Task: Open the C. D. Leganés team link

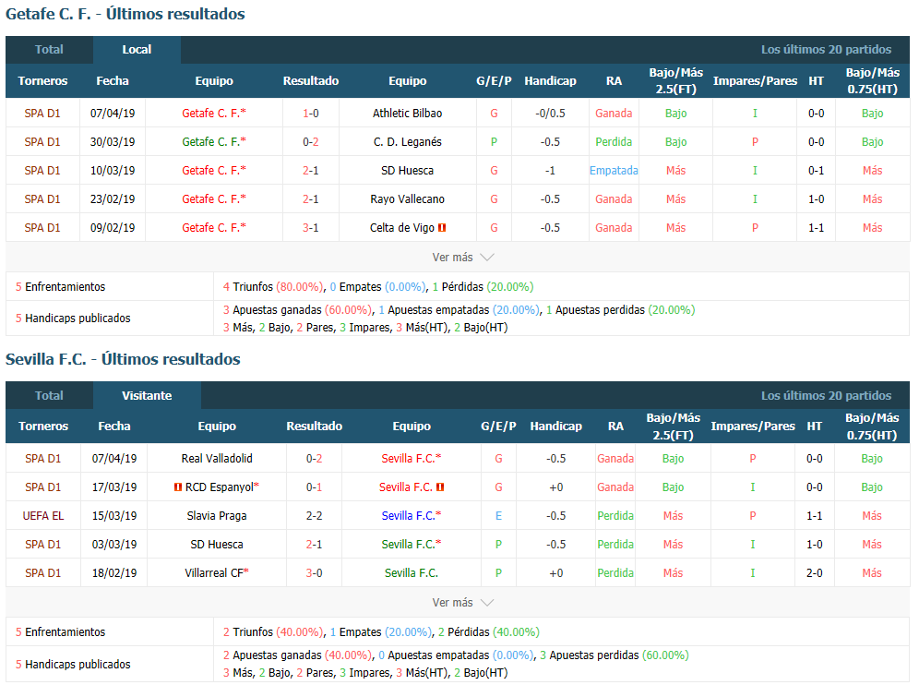Action: [407, 142]
